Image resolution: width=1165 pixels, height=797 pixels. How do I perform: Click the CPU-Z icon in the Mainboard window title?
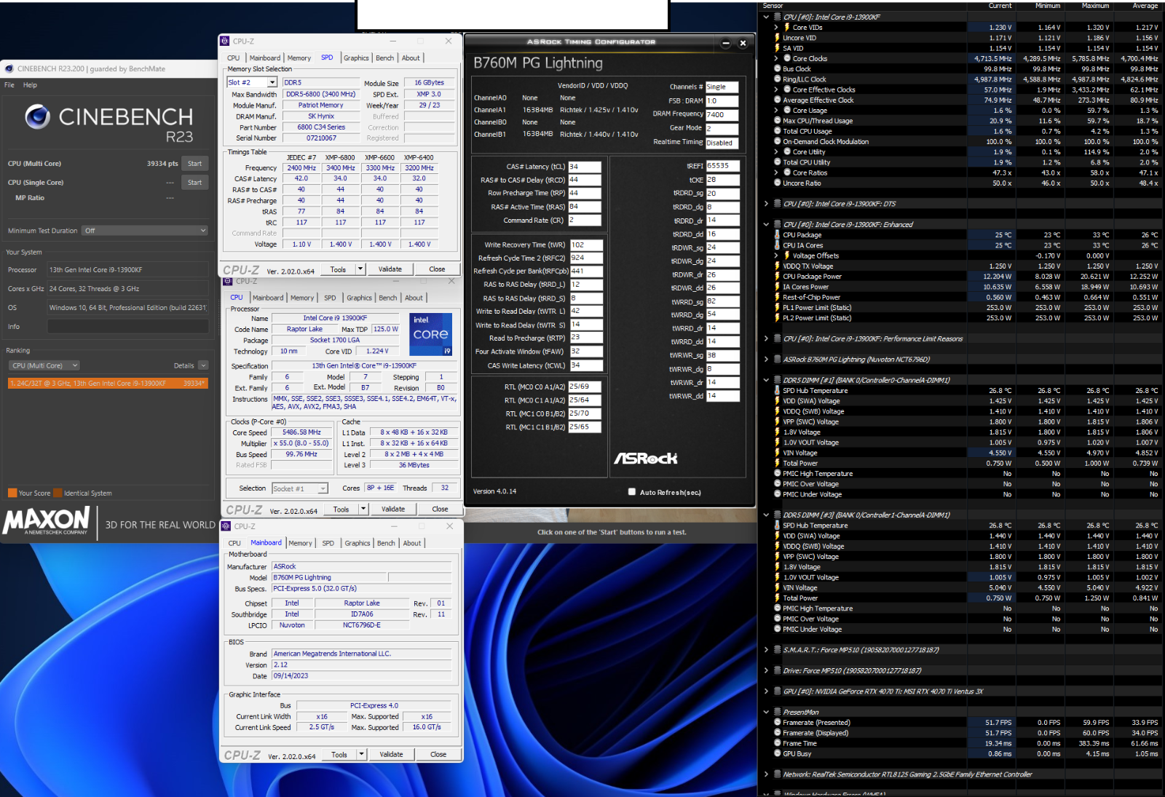click(226, 526)
